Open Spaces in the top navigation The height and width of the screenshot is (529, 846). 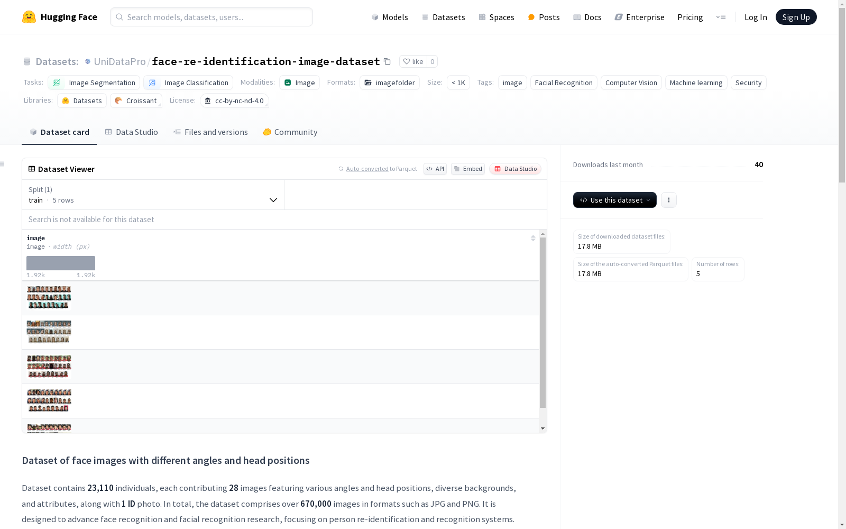pos(496,17)
